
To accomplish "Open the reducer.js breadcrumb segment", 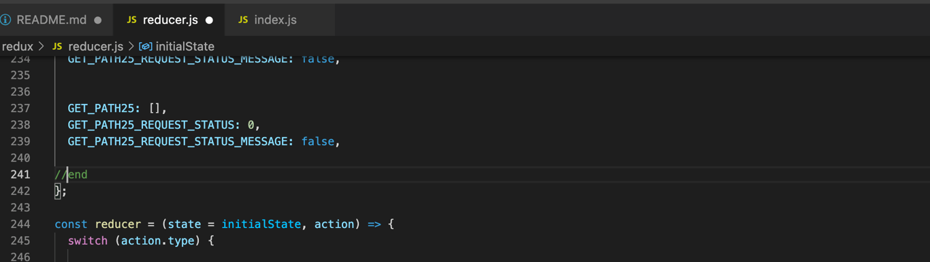I will tap(96, 46).
